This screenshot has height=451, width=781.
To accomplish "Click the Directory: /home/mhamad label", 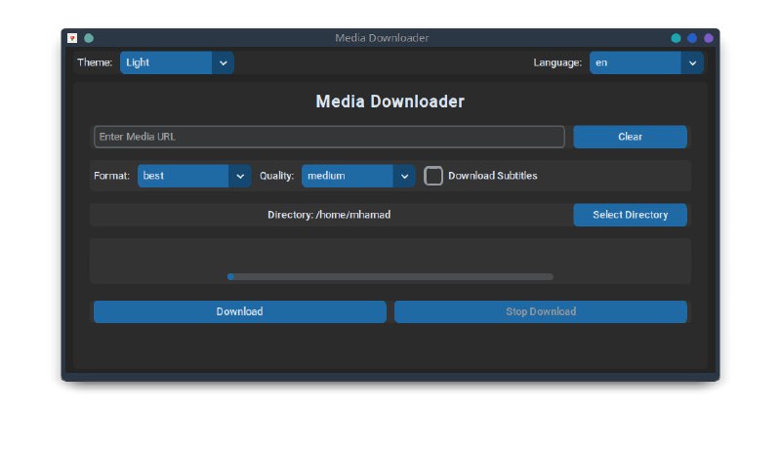I will click(329, 215).
